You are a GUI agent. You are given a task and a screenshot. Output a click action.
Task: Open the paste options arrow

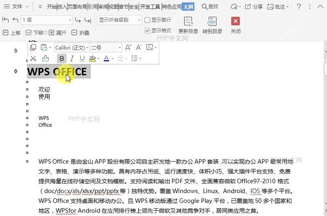pyautogui.click(x=50, y=48)
